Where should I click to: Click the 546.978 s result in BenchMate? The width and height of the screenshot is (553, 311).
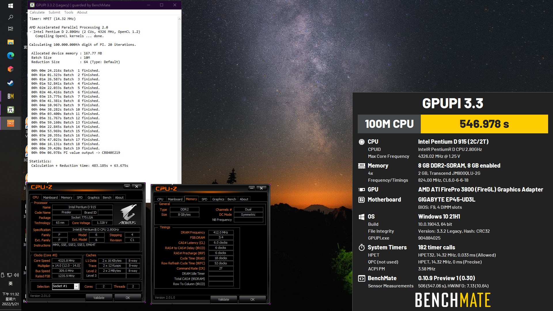click(484, 124)
